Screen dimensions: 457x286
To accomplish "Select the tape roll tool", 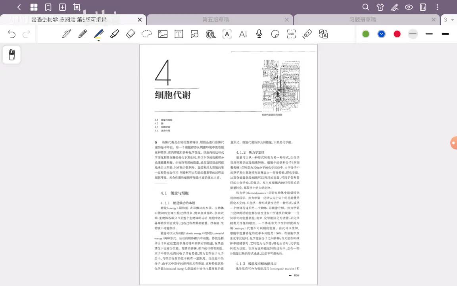I will (x=210, y=34).
